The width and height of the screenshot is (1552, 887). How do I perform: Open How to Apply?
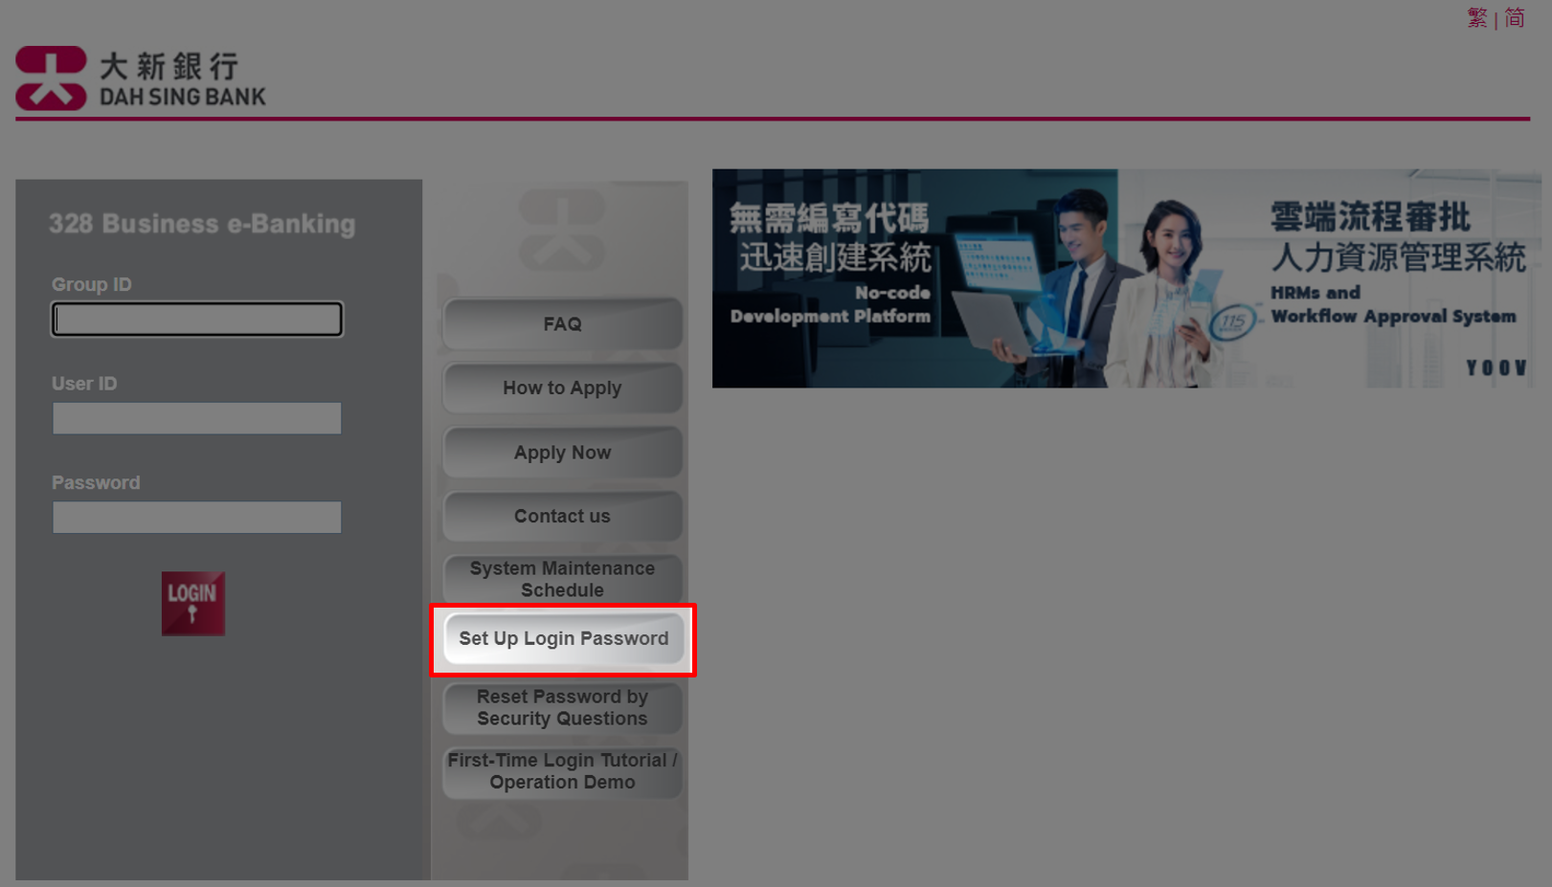tap(563, 388)
